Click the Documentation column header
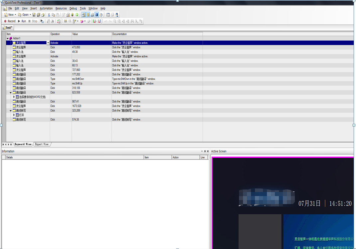The width and height of the screenshot is (356, 249). (x=157, y=34)
